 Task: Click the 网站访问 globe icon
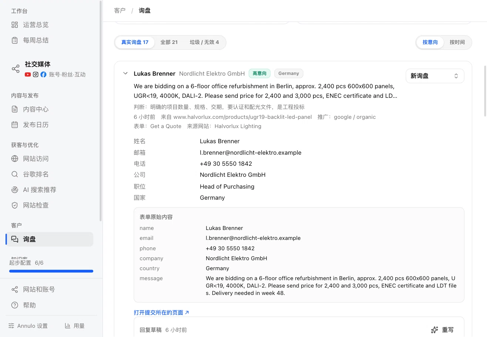[x=15, y=159]
